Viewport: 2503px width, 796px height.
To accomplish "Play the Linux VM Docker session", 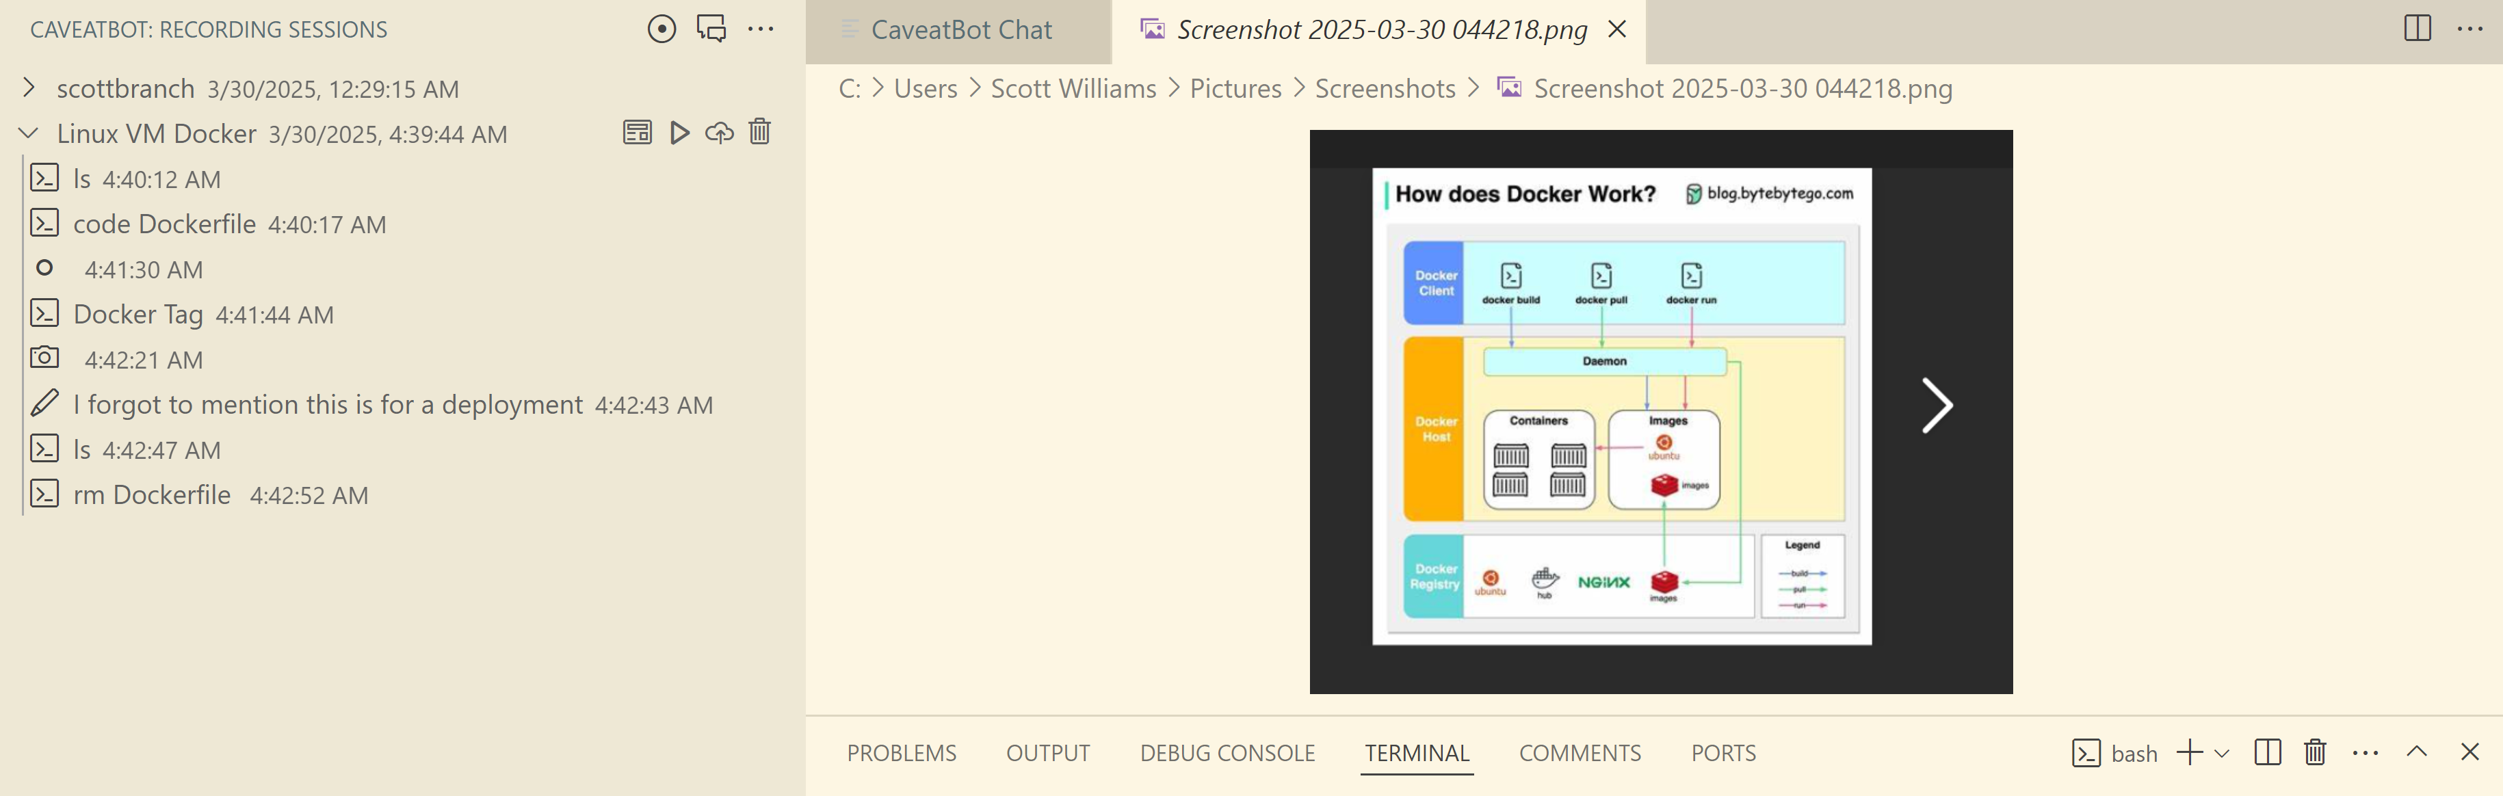I will coord(679,133).
